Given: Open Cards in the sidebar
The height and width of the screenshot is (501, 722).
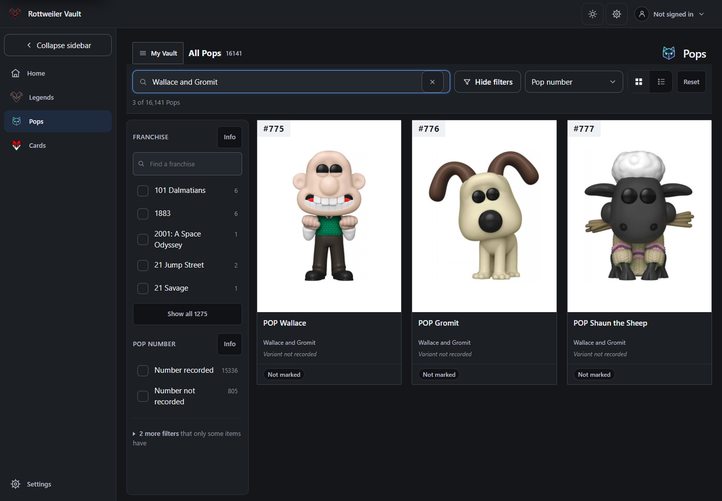Looking at the screenshot, I should 58,145.
